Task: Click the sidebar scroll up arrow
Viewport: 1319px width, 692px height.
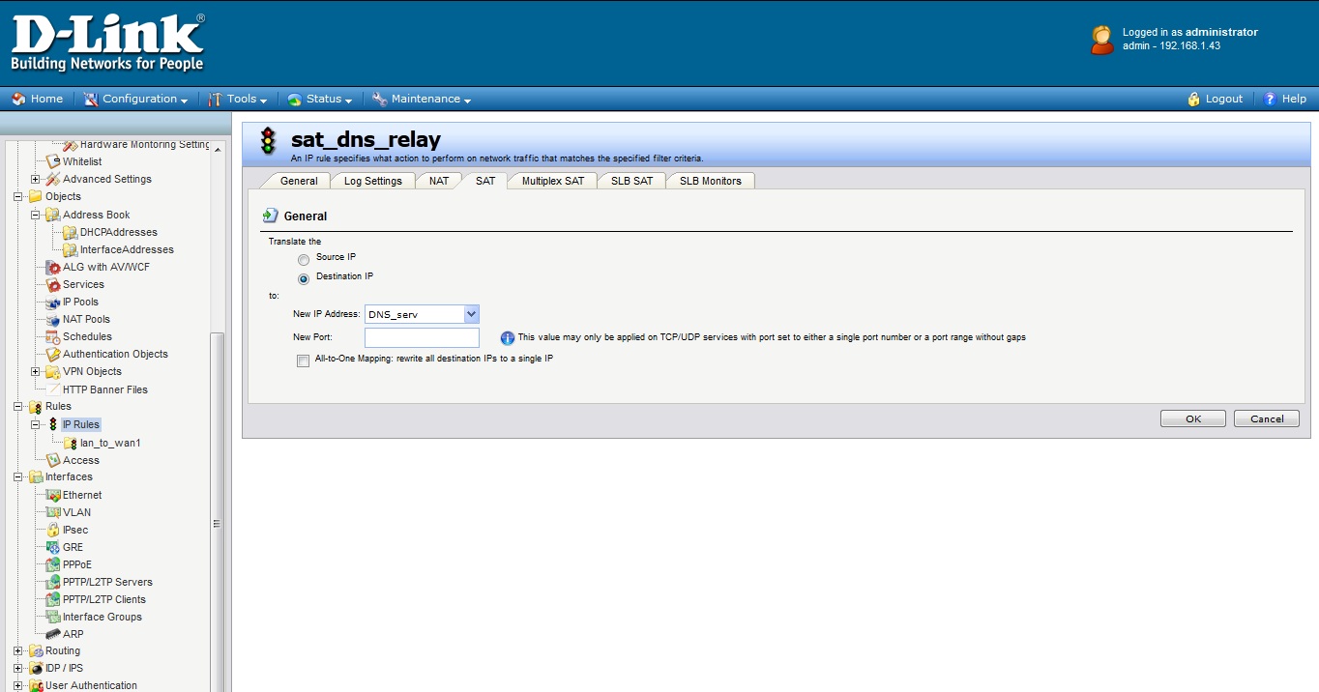Action: [x=218, y=150]
